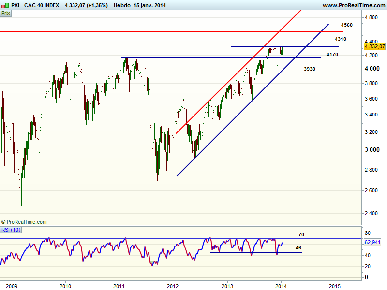Click the yellow current price tag 4 332,07
This screenshot has width=387, height=290.
(x=375, y=46)
